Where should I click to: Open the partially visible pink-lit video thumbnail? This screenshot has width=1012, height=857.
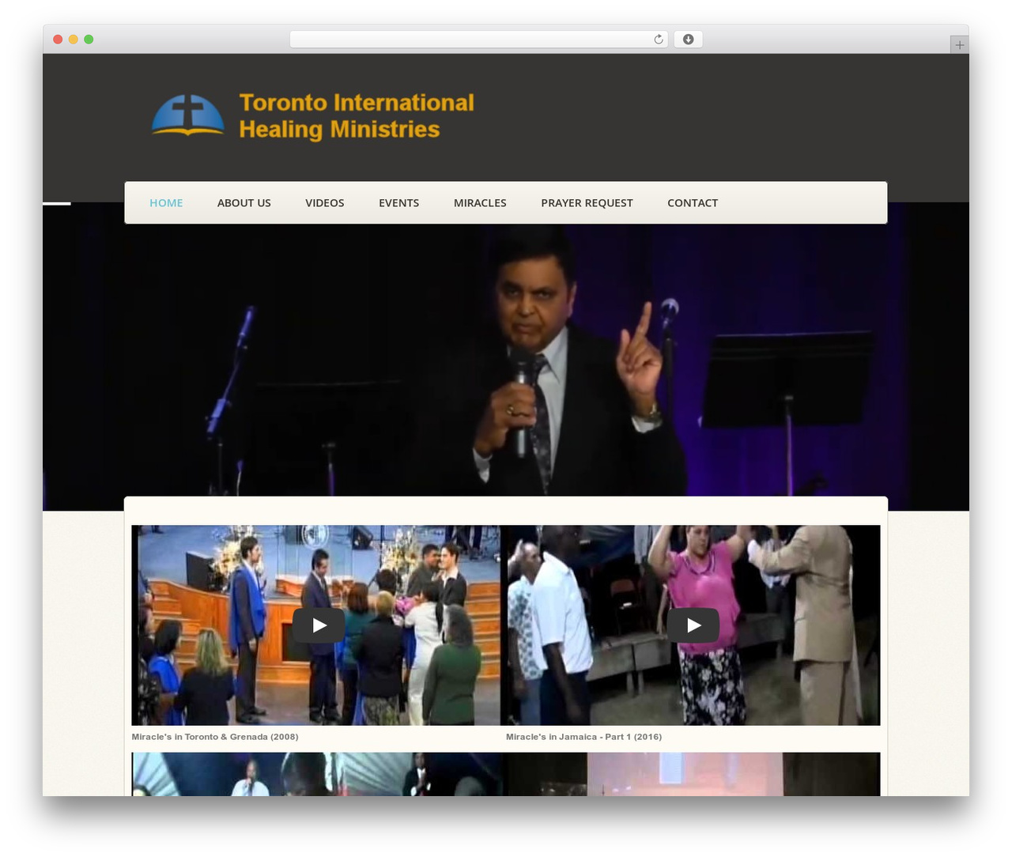coord(693,774)
